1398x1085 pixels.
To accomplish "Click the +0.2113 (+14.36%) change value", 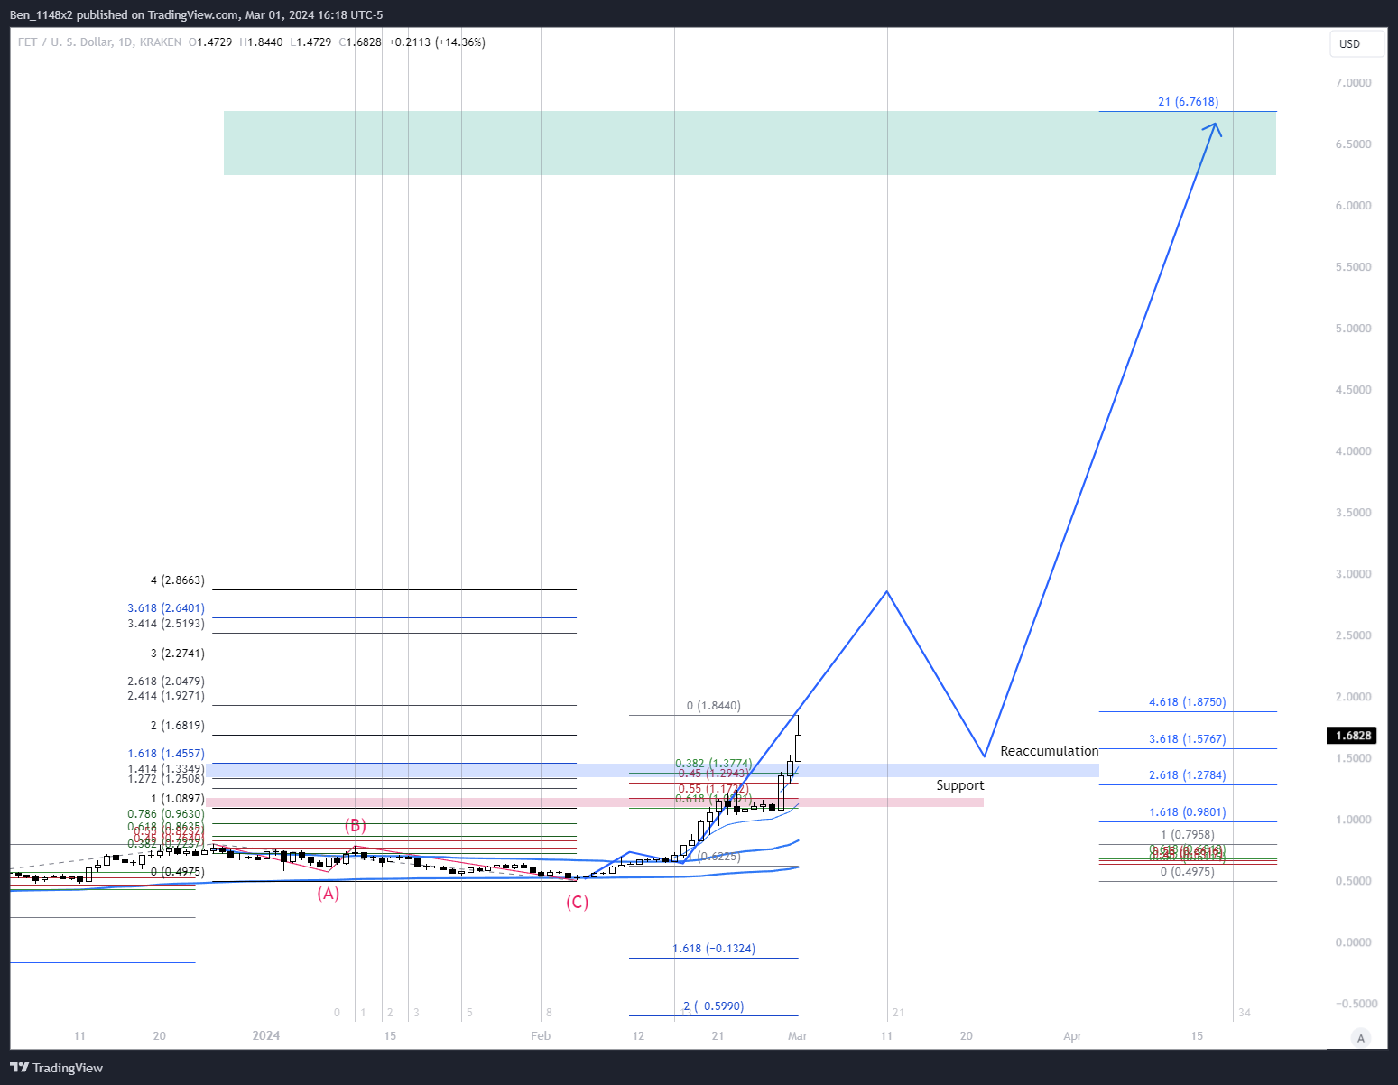I will (x=437, y=42).
